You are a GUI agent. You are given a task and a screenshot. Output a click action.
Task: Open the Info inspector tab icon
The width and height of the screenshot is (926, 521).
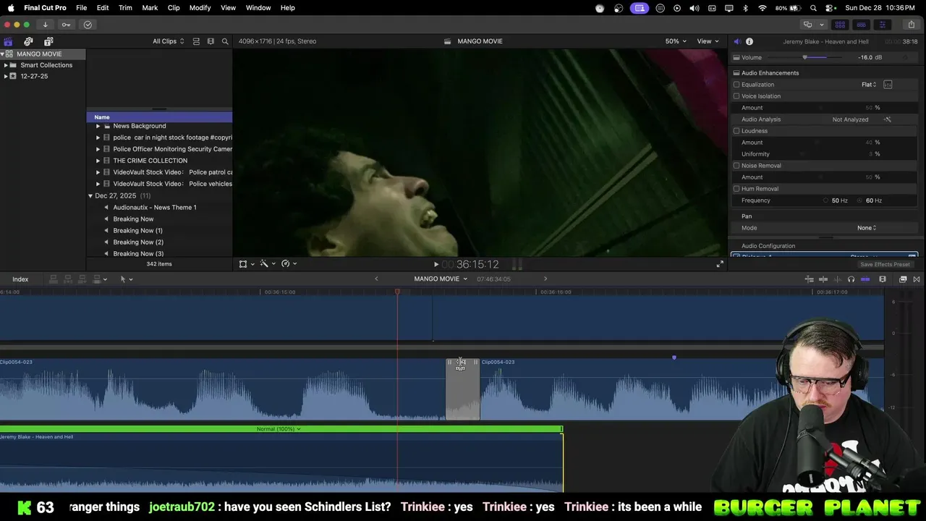[x=749, y=41]
